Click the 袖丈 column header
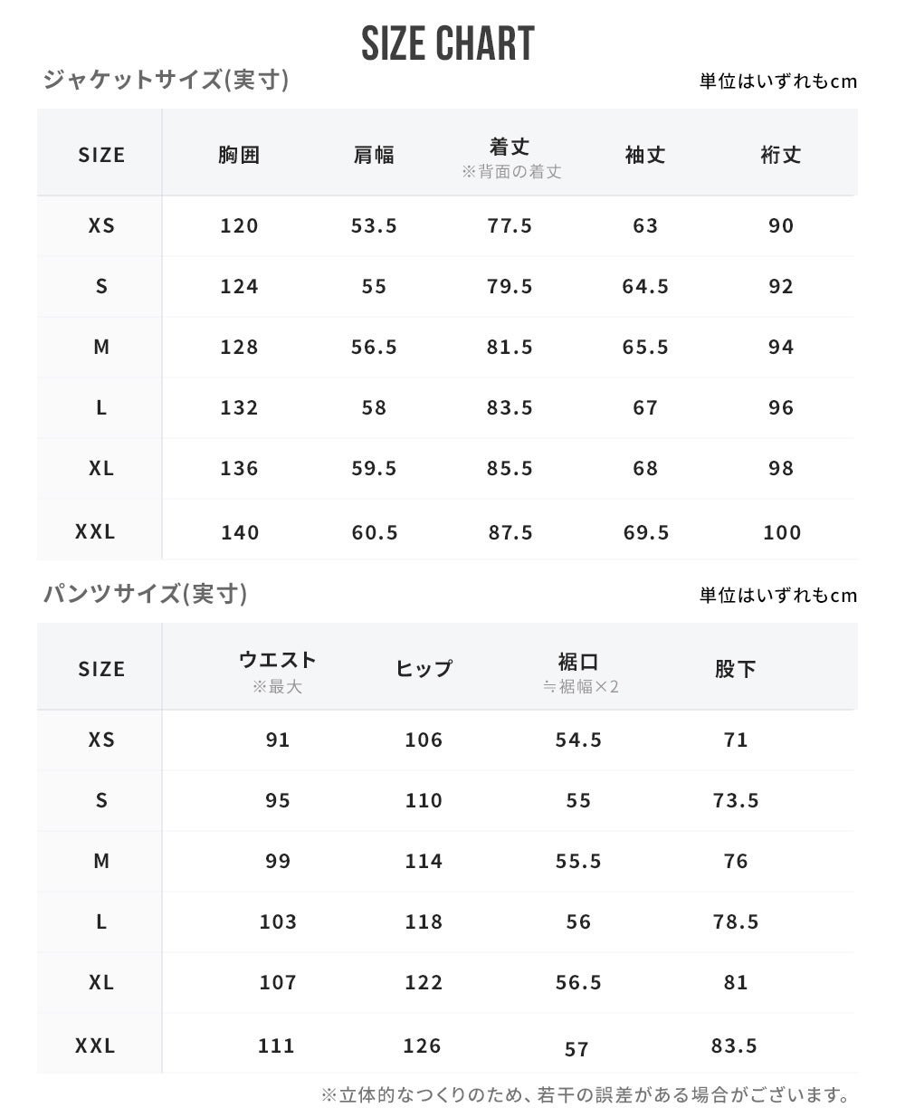905x1117 pixels. [x=645, y=155]
